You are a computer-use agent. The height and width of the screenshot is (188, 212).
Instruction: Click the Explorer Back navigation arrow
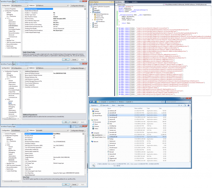pyautogui.click(x=91, y=102)
